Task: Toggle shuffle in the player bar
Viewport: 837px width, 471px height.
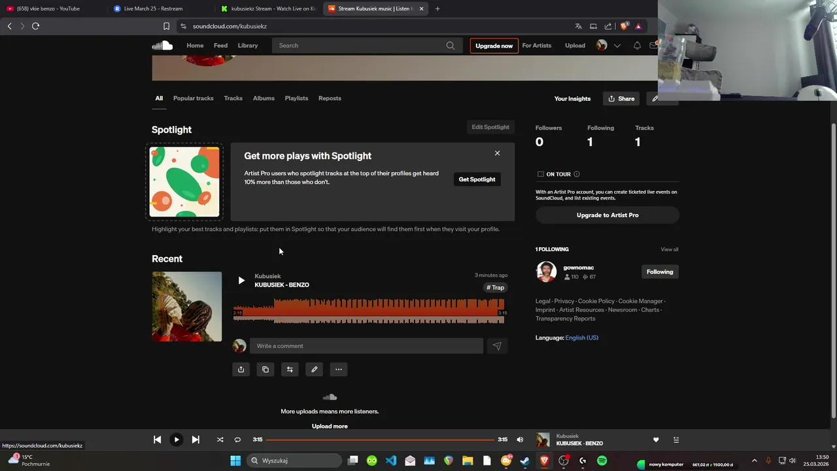Action: pos(220,440)
